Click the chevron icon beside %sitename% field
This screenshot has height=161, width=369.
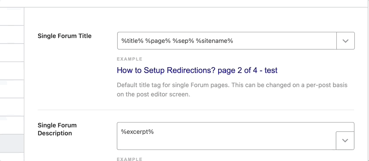(345, 41)
